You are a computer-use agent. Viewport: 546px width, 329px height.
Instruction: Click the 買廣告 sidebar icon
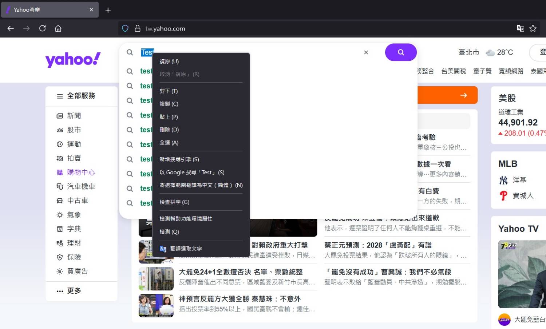click(x=60, y=271)
